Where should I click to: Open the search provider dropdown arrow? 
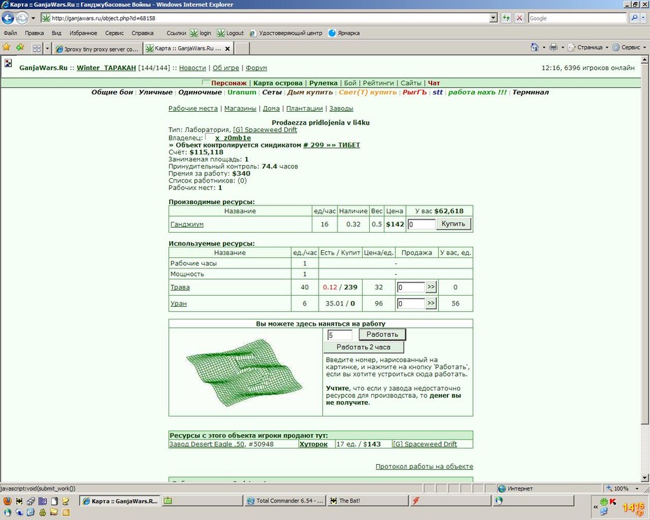(x=643, y=18)
